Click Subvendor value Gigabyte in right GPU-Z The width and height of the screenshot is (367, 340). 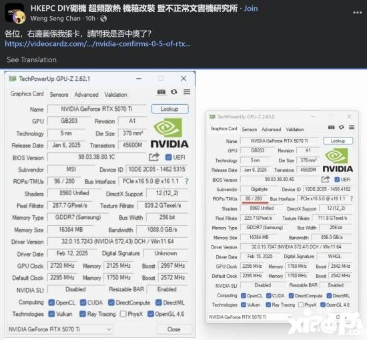(259, 189)
